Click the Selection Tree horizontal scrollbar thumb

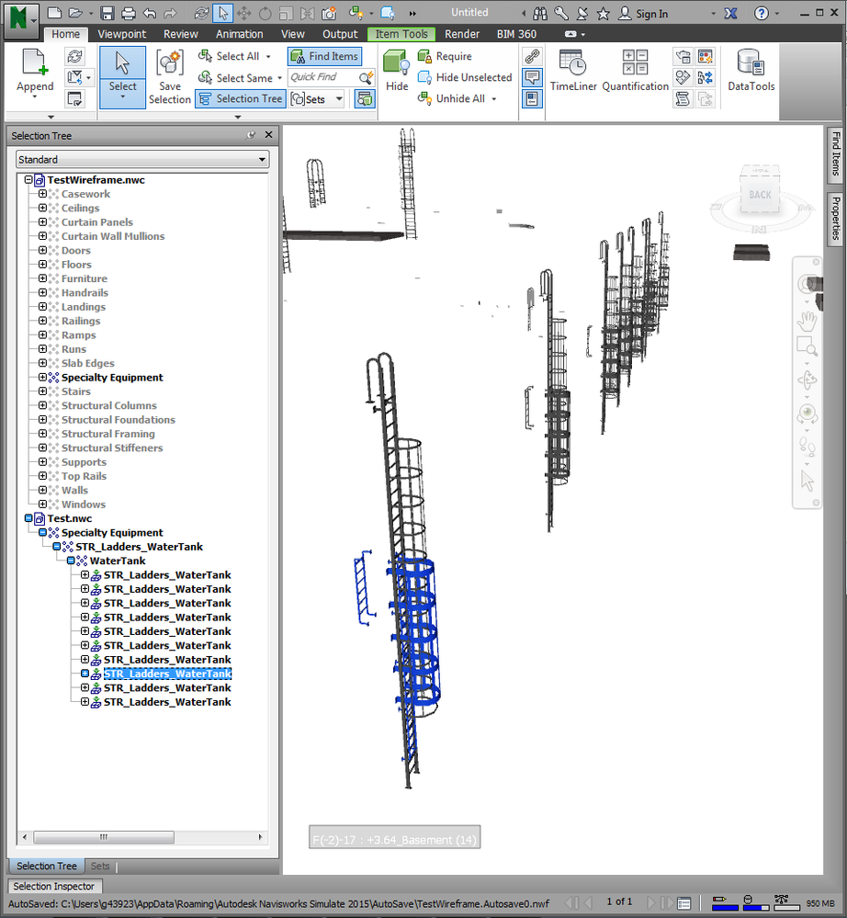(x=104, y=837)
